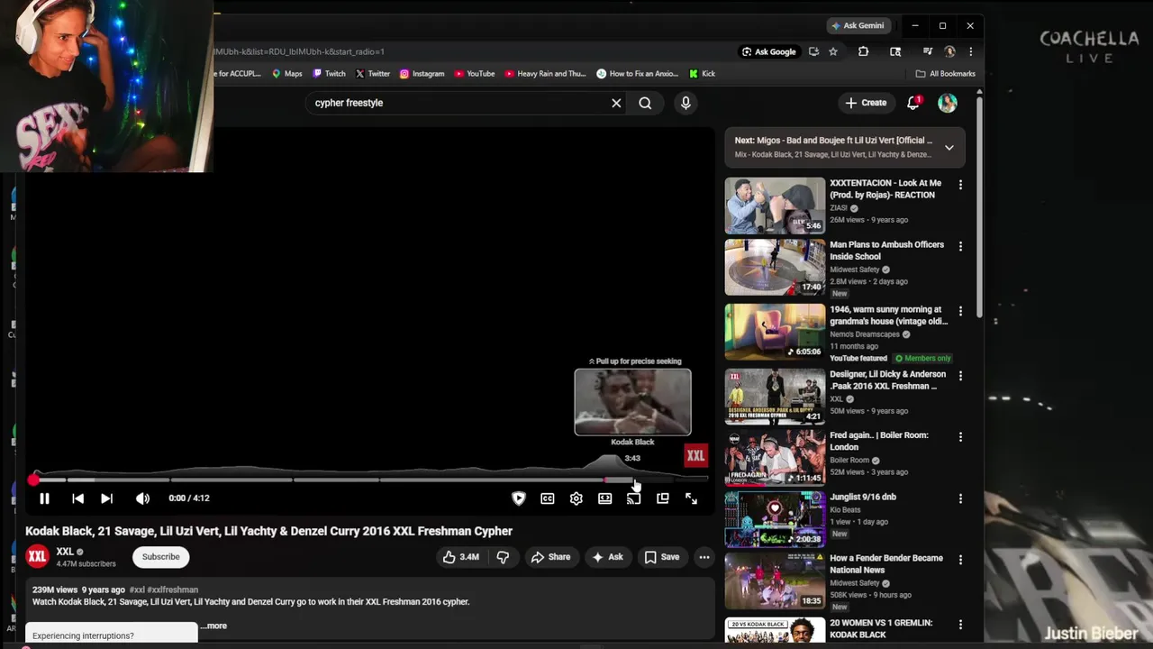Click the Ask button below the video
Image resolution: width=1153 pixels, height=649 pixels.
tap(607, 557)
